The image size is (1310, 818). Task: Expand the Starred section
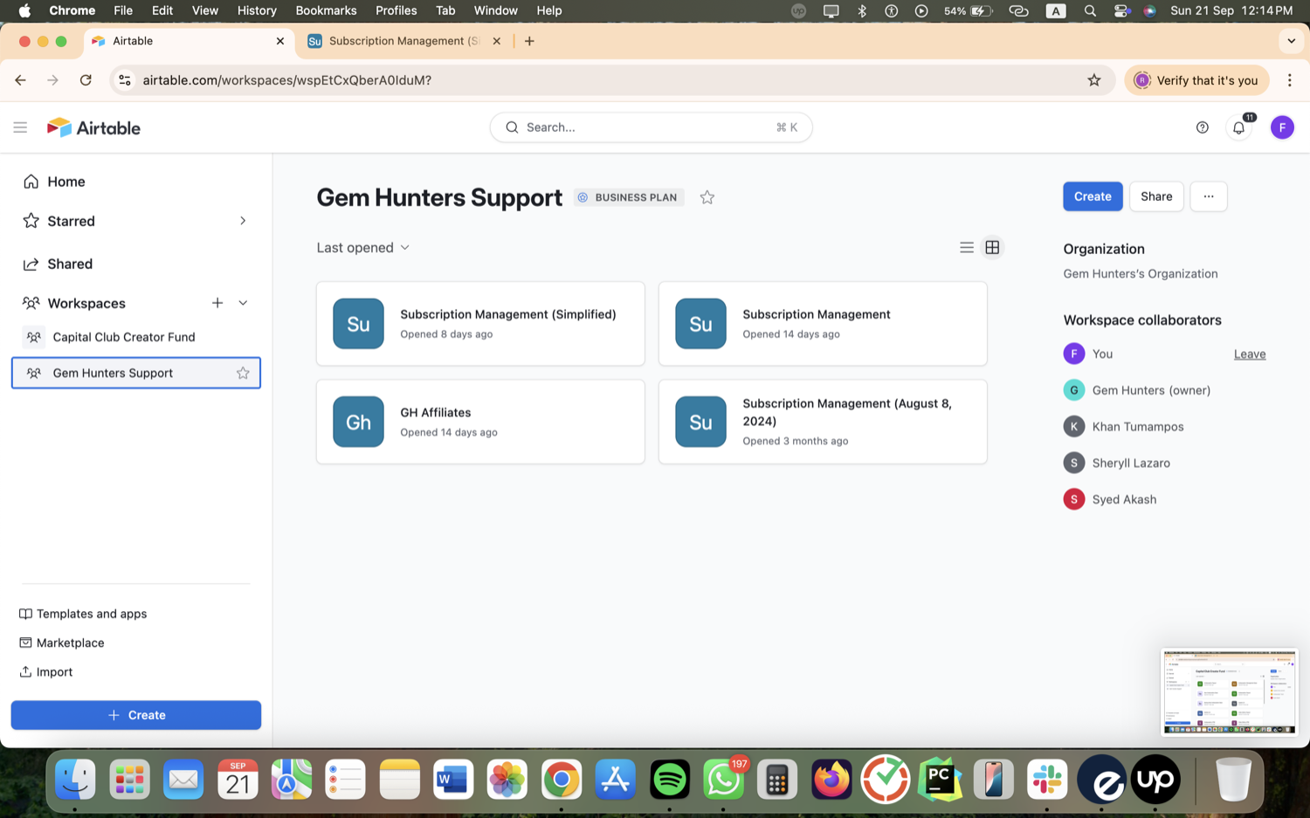pyautogui.click(x=243, y=221)
